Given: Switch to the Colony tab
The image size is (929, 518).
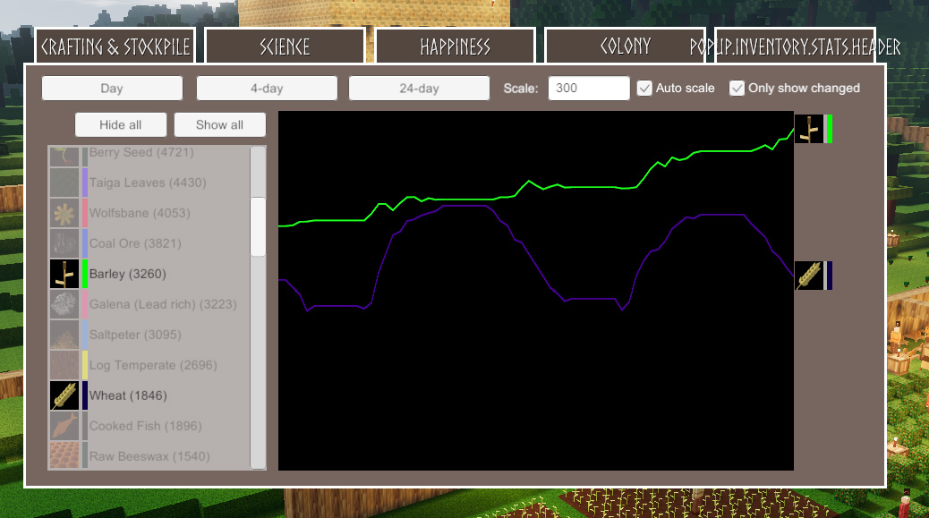Looking at the screenshot, I should pos(625,47).
